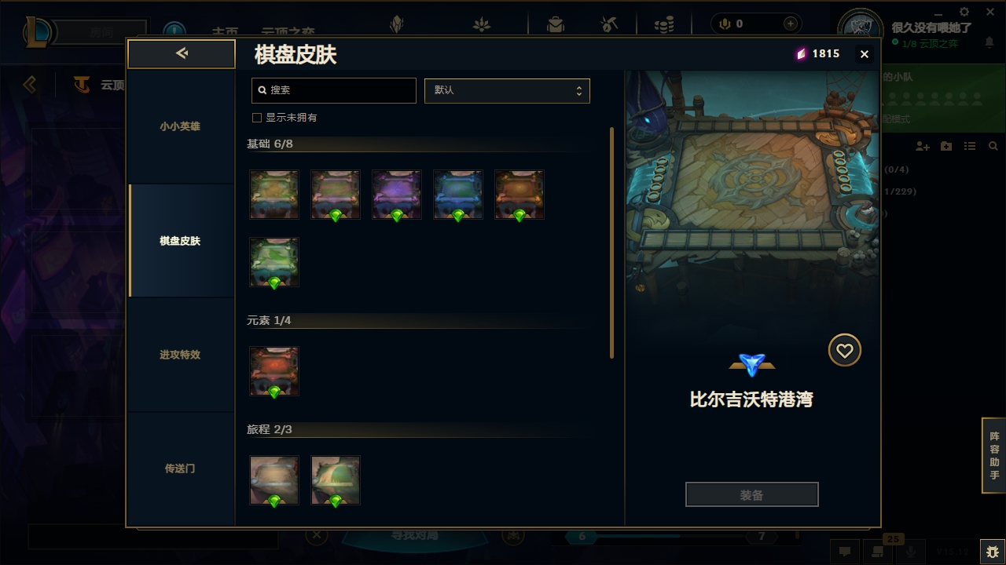This screenshot has width=1006, height=565.
Task: Open the chat bubble icon in bottom bar
Action: pos(845,552)
